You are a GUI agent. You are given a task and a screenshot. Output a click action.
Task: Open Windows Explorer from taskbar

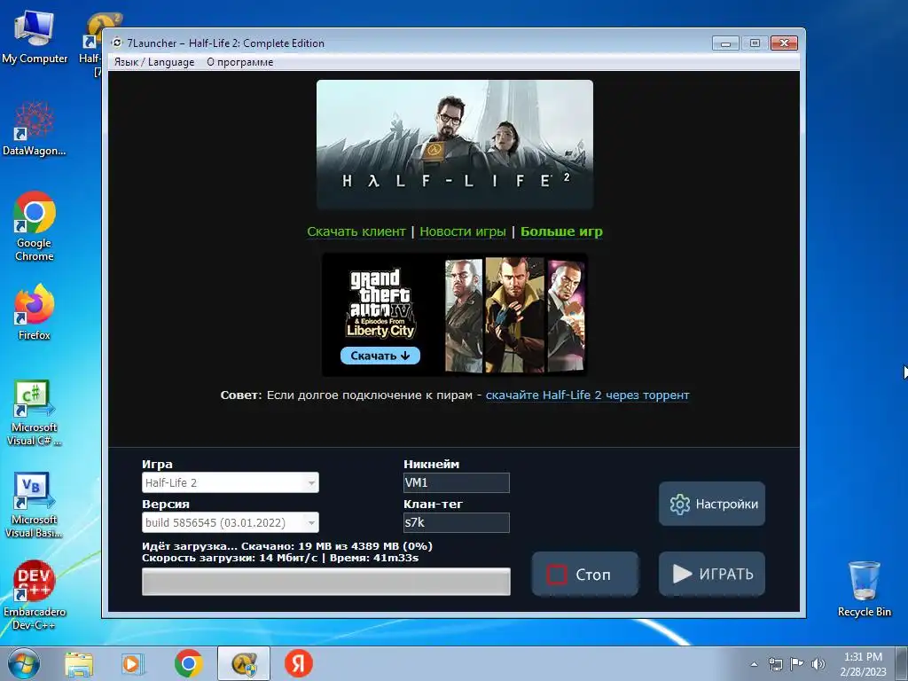(x=79, y=663)
